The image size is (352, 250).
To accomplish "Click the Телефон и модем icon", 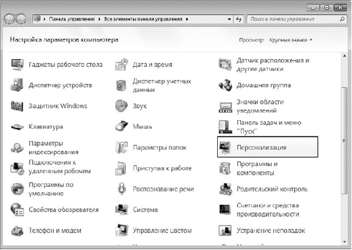I will [x=17, y=231].
